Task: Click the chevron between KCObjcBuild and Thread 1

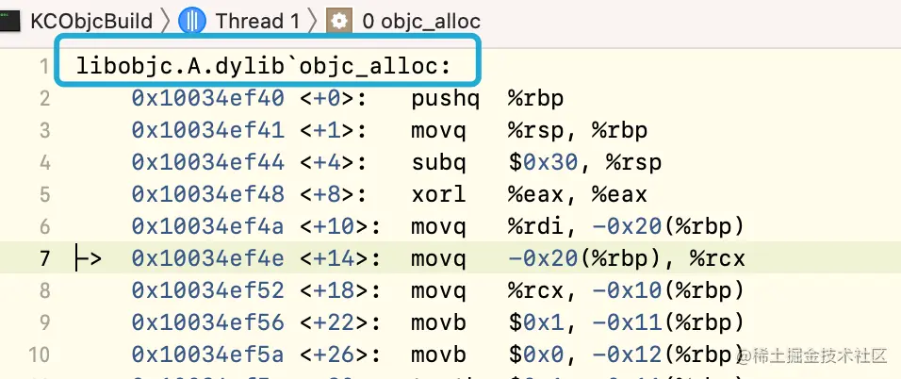Action: click(166, 22)
